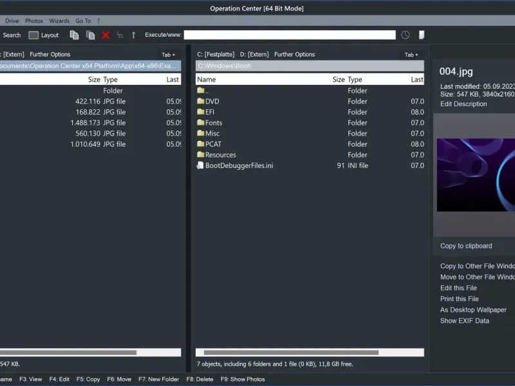Image resolution: width=515 pixels, height=386 pixels.
Task: Select the 422.116 JPG file row
Action: (90, 102)
